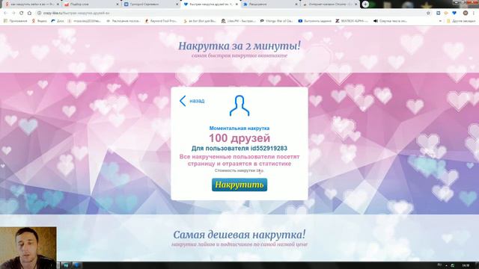Viewport: 479px width, 269px height.
Task: Go back using the назад link
Action: [197, 101]
